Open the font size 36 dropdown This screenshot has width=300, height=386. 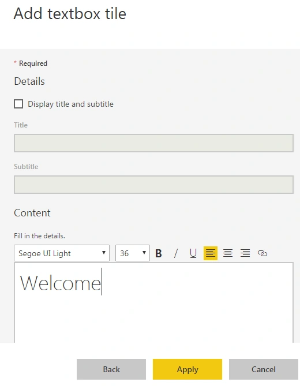133,253
